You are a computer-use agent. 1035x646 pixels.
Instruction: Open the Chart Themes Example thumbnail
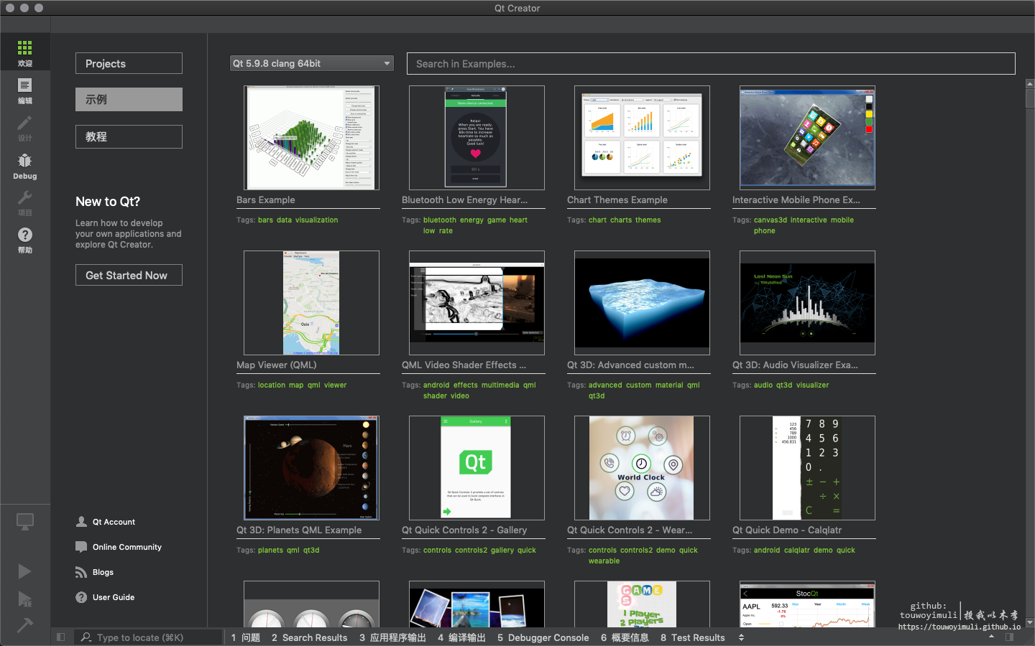tap(642, 138)
